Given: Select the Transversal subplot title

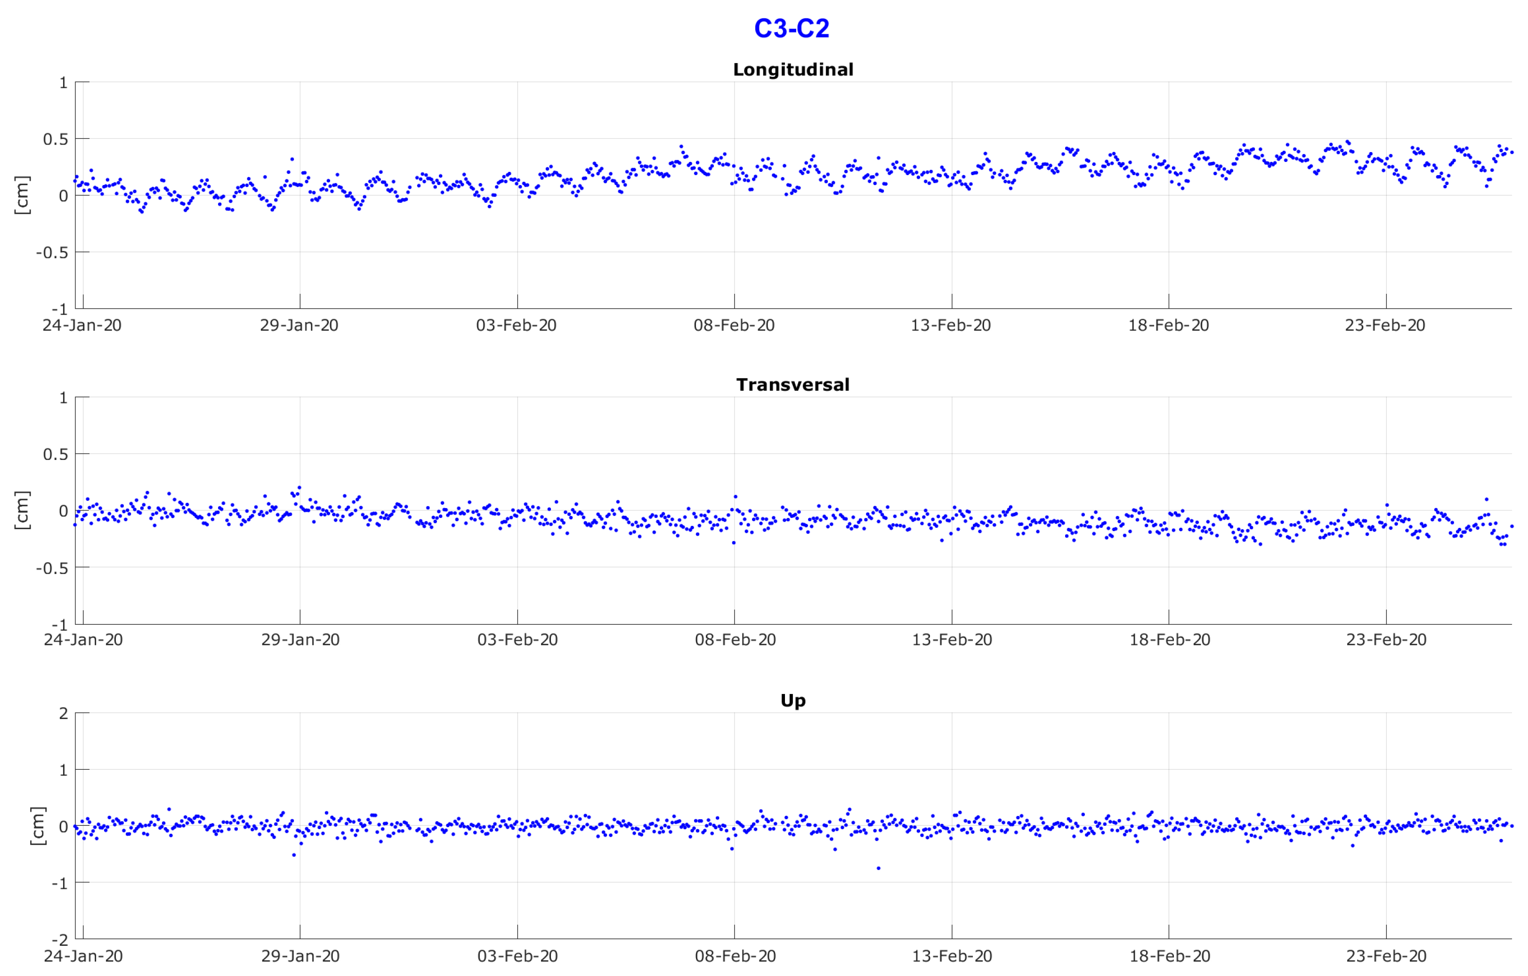Looking at the screenshot, I should click(x=792, y=385).
